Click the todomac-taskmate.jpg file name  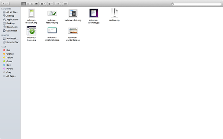(93, 21)
